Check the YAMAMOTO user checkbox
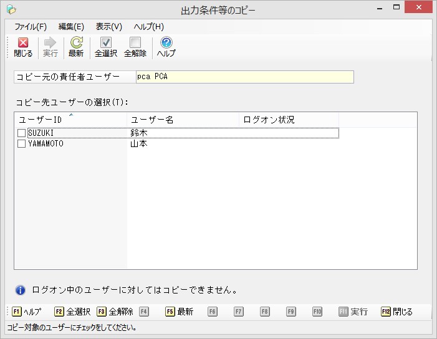The width and height of the screenshot is (437, 339). click(21, 144)
